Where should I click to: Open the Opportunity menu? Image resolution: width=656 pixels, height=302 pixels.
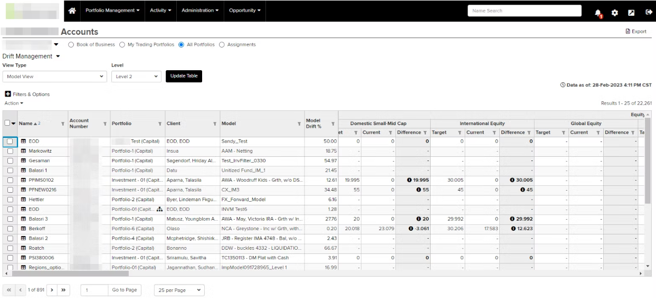coord(245,11)
